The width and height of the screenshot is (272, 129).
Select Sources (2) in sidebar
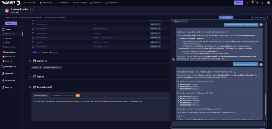(8, 38)
